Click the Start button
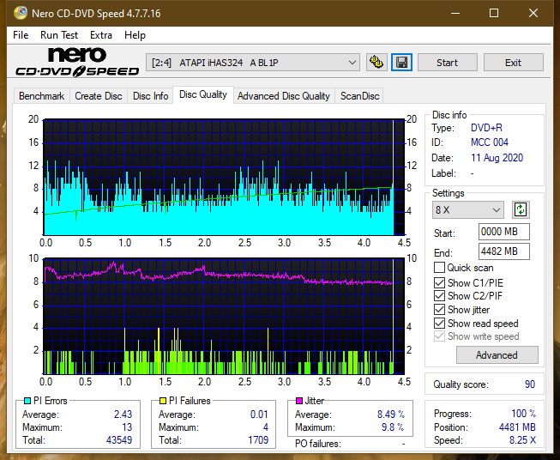The height and width of the screenshot is (460, 560). coord(447,63)
